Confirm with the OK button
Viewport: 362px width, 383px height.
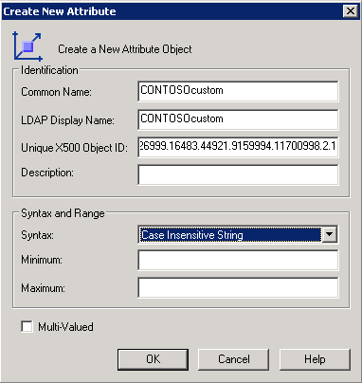tap(153, 359)
